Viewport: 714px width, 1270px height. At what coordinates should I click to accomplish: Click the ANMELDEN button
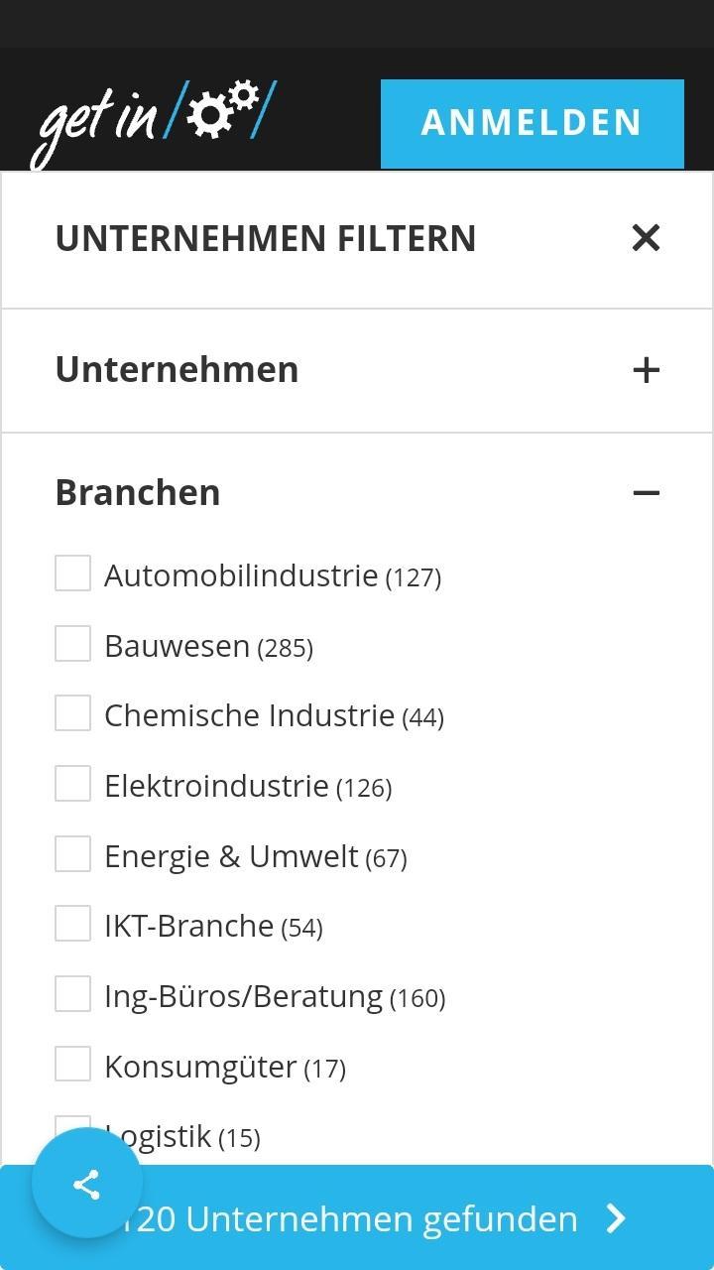(x=533, y=123)
